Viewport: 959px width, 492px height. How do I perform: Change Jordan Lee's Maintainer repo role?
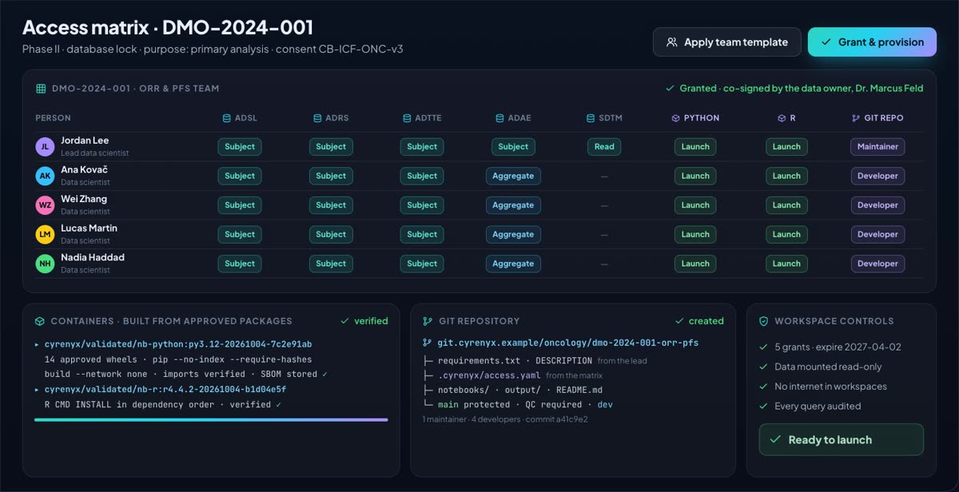(877, 147)
